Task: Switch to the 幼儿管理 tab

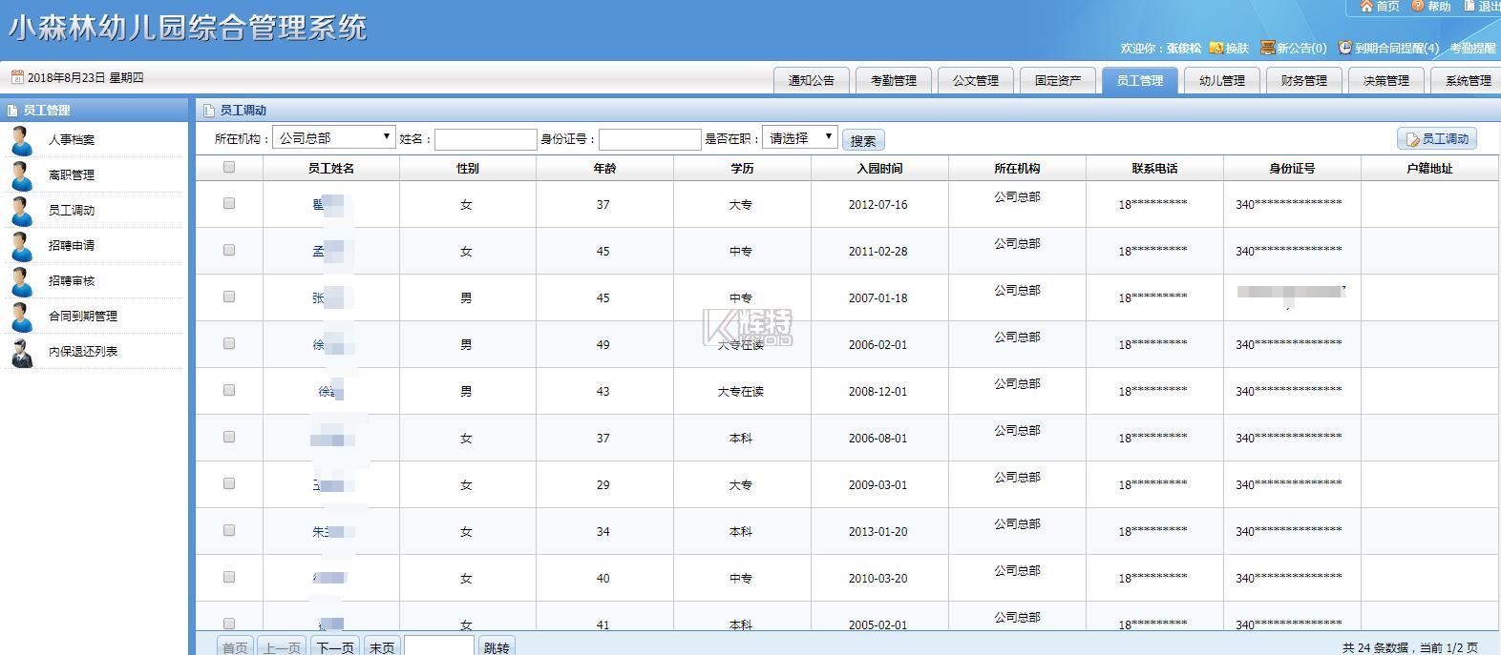Action: pyautogui.click(x=1221, y=81)
